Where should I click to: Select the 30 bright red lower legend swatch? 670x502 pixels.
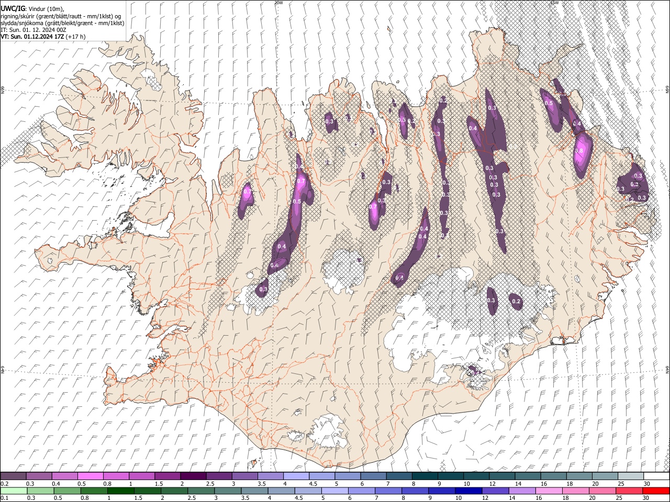tap(655, 490)
